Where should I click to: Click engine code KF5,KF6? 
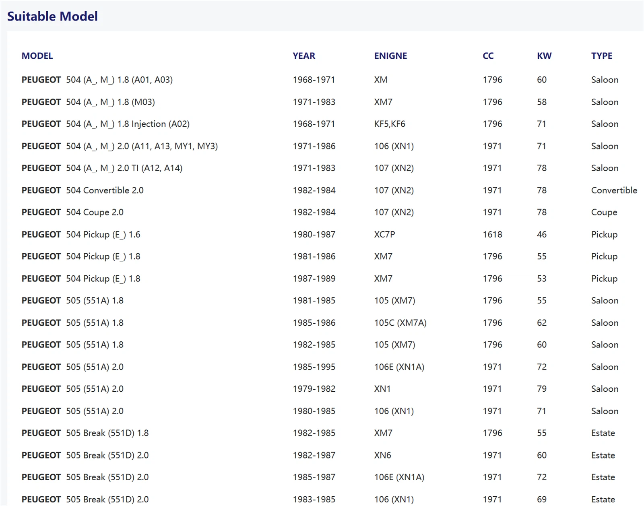pyautogui.click(x=390, y=124)
